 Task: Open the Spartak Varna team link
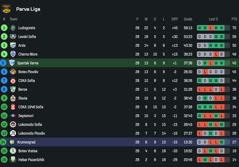pyautogui.click(x=28, y=63)
